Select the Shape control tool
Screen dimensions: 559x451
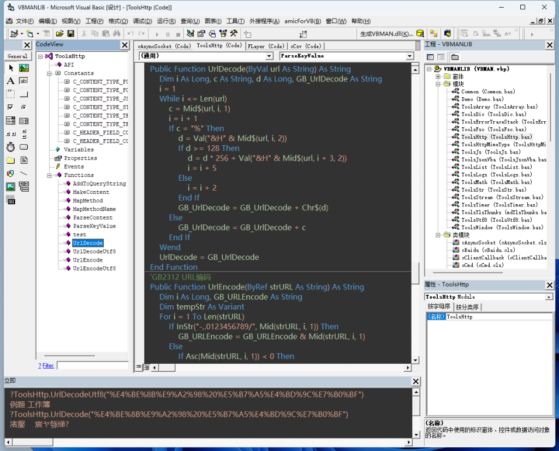pyautogui.click(x=11, y=173)
